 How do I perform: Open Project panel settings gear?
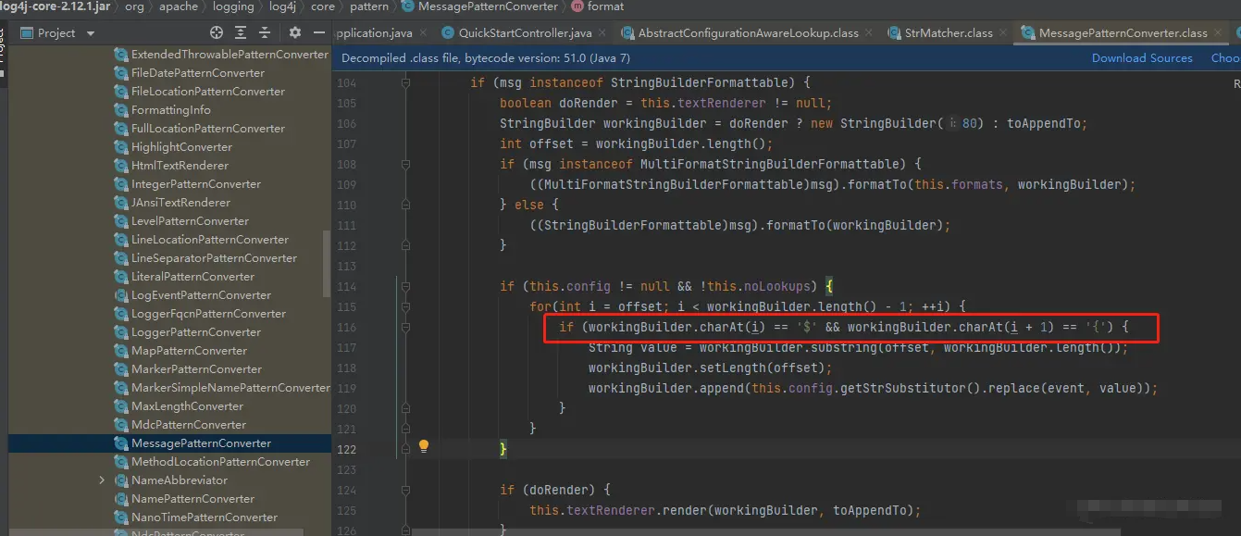coord(294,32)
